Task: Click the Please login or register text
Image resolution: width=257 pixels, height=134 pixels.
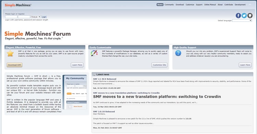Action: (x=15, y=14)
